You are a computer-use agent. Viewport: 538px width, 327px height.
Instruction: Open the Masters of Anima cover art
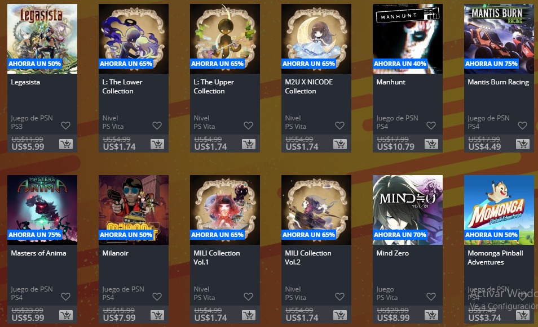42,210
